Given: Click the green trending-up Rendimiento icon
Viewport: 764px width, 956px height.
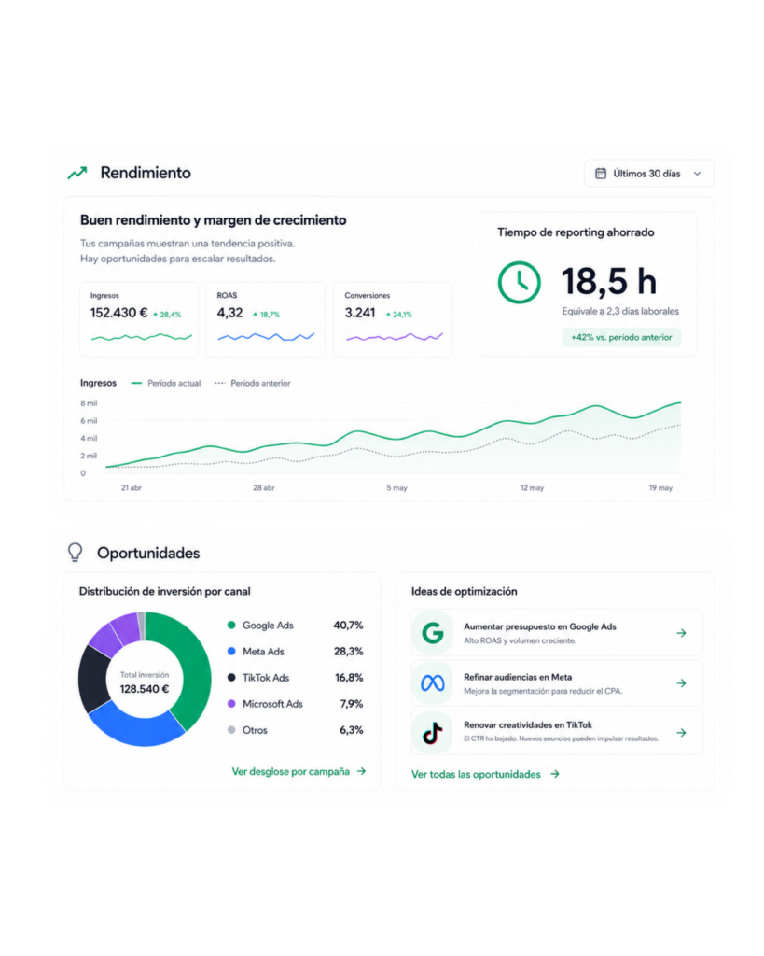Looking at the screenshot, I should (x=77, y=173).
